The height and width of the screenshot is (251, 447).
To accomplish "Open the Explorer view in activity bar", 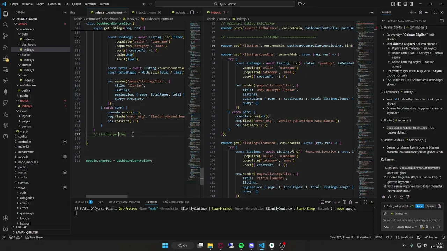I will pos(5,14).
